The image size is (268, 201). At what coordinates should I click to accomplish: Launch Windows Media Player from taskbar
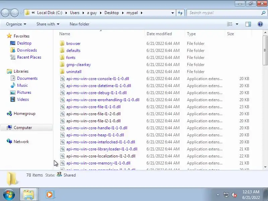[x=50, y=195]
